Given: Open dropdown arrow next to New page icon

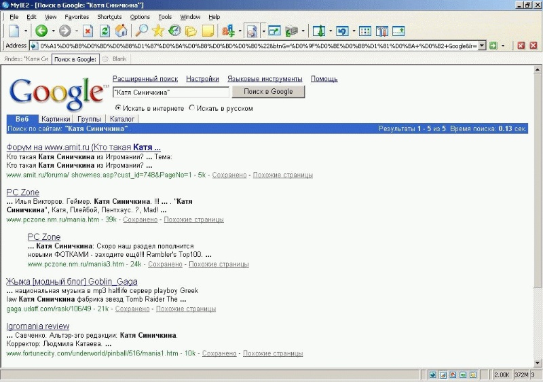Looking at the screenshot, I should [26, 31].
